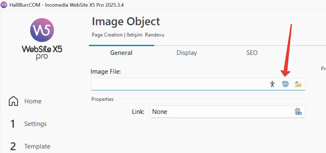Go to the Settings step label
This screenshot has height=153, width=326.
click(x=35, y=124)
